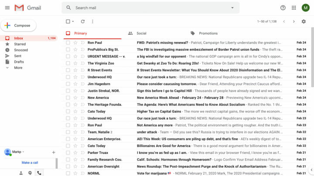
Task: Open the Google apps grid
Action: pyautogui.click(x=294, y=8)
